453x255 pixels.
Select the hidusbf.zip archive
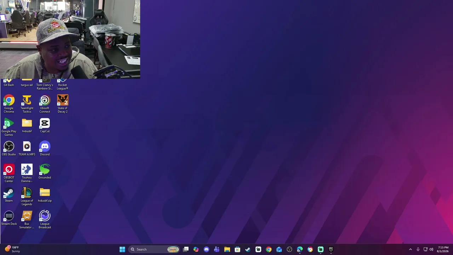45,195
